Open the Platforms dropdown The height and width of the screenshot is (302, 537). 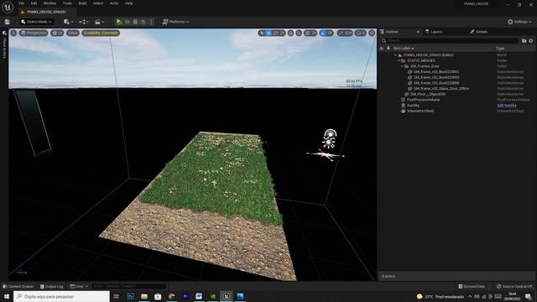pyautogui.click(x=175, y=22)
